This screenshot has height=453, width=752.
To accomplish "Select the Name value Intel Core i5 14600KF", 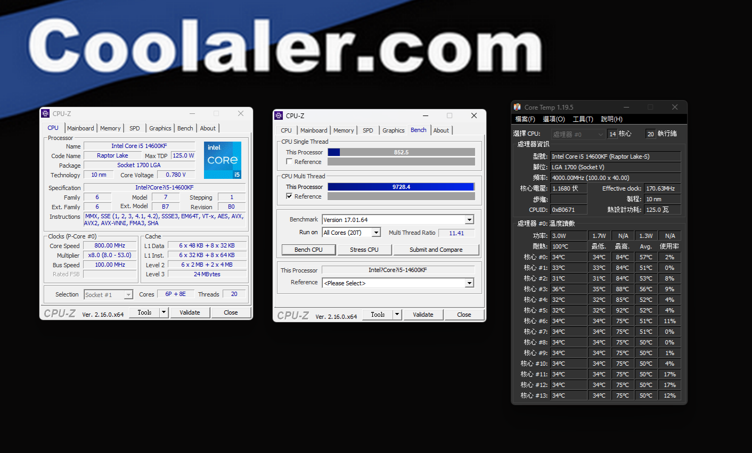I will point(139,146).
